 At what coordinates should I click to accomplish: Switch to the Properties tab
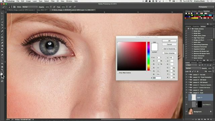[196, 27]
